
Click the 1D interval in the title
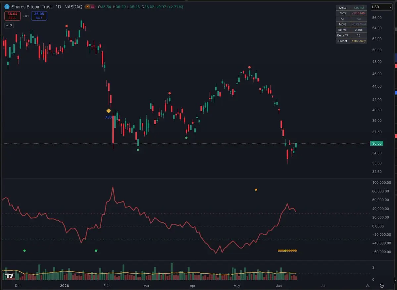pyautogui.click(x=58, y=7)
